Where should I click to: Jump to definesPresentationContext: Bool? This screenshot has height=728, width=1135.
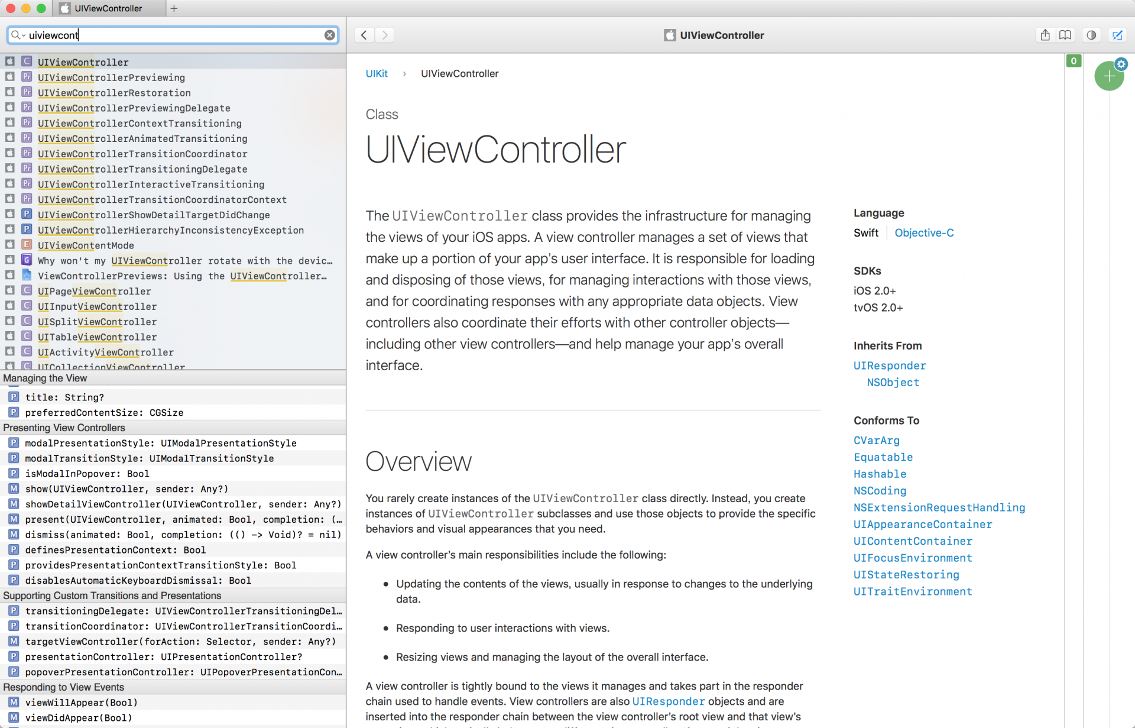click(x=173, y=550)
